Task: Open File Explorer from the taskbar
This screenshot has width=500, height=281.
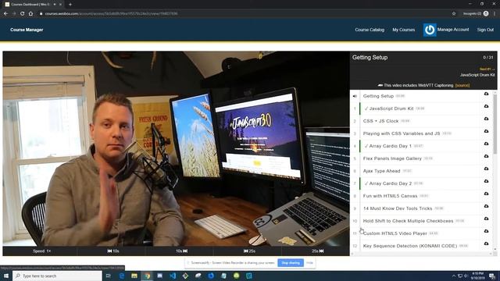Action: [x=134, y=276]
